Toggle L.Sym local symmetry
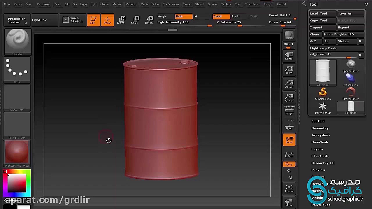 pyautogui.click(x=289, y=155)
